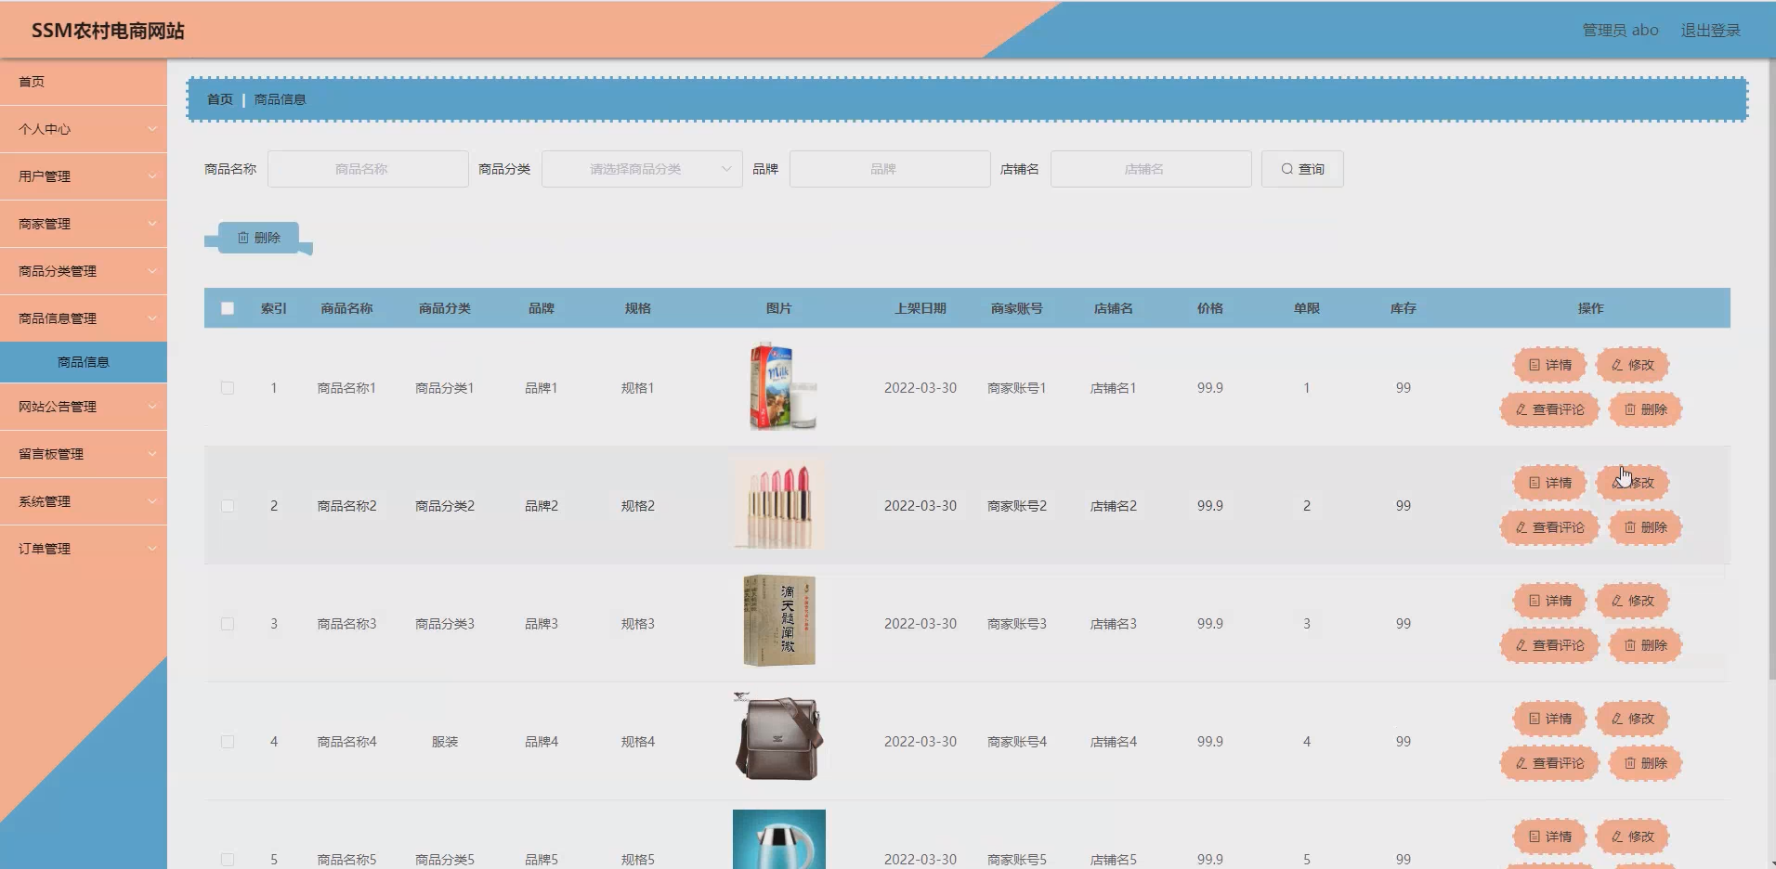Open the lipstick product image
This screenshot has width=1776, height=869.
(778, 505)
